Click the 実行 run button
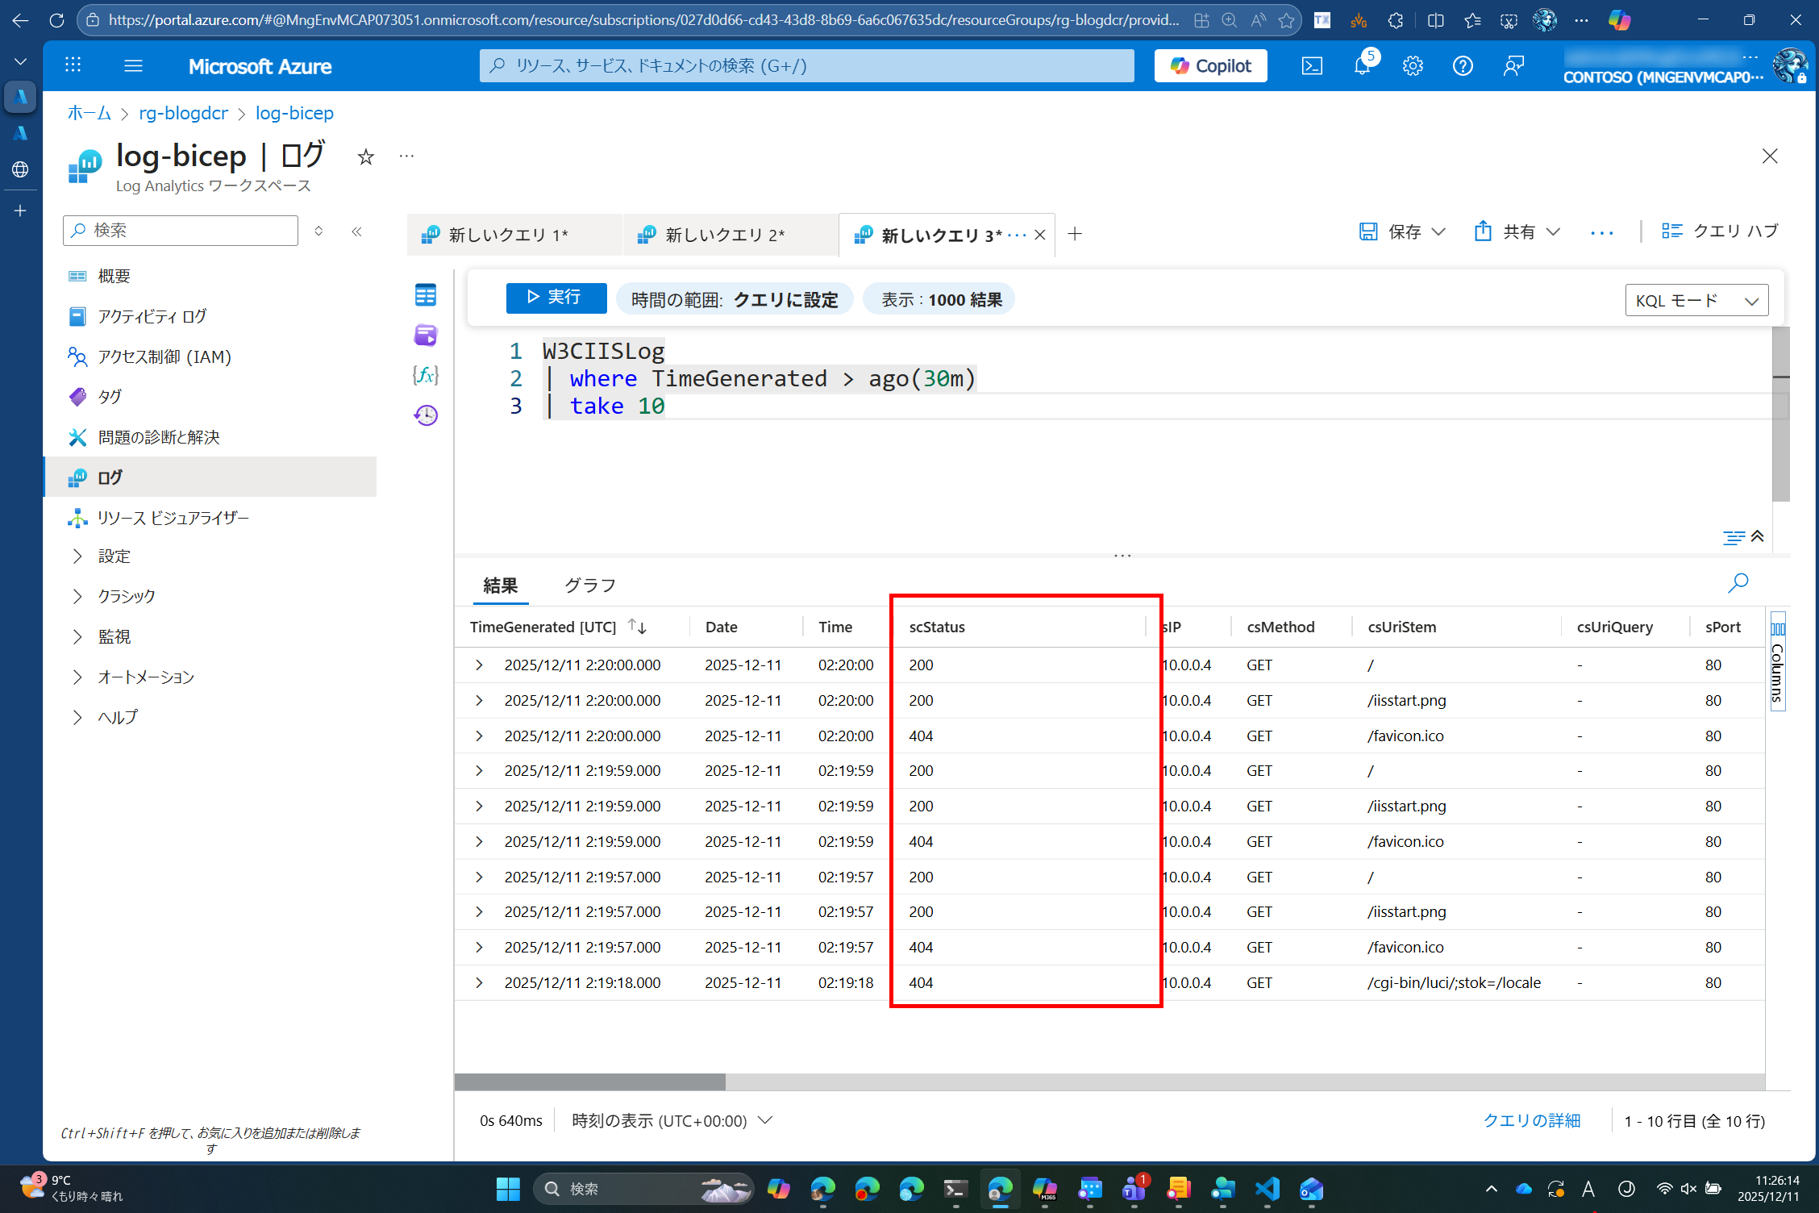Image resolution: width=1819 pixels, height=1213 pixels. (x=556, y=298)
